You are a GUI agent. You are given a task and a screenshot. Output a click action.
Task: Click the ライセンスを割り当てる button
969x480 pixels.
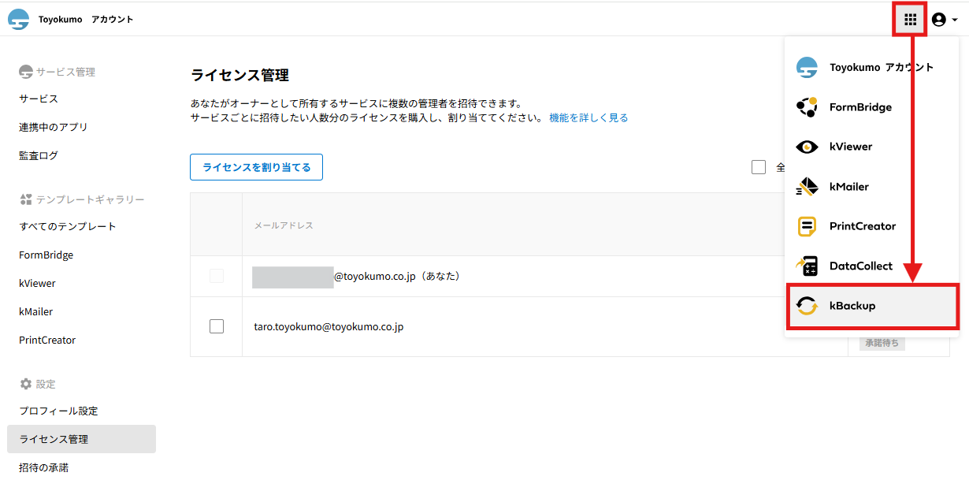point(256,167)
